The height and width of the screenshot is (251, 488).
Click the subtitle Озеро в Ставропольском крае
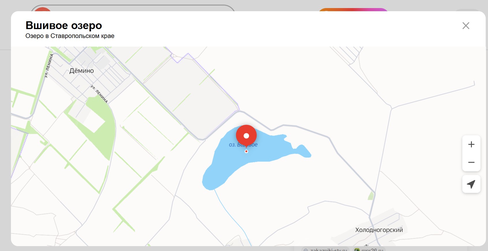pyautogui.click(x=70, y=36)
